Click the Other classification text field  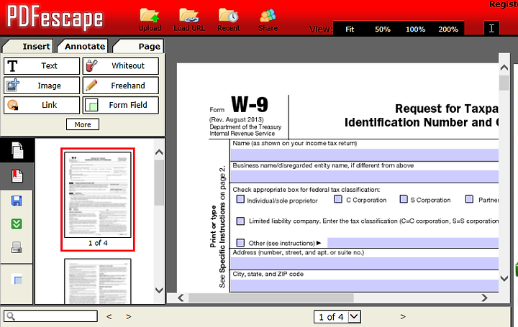pyautogui.click(x=413, y=242)
